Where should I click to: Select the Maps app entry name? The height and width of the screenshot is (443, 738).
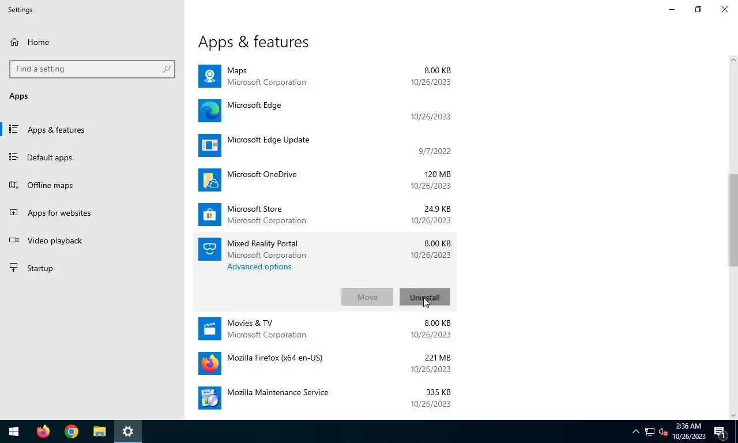[x=237, y=70]
